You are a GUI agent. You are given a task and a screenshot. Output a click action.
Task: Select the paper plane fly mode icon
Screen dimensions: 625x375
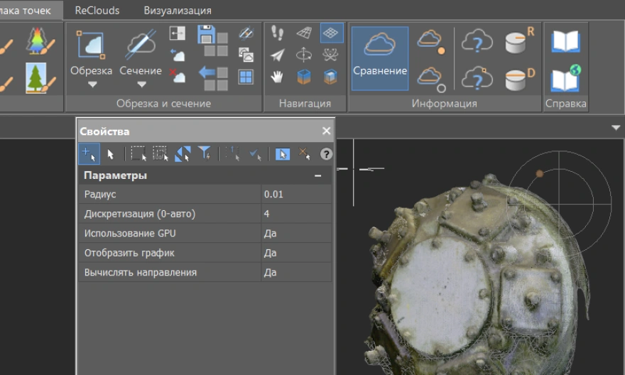pyautogui.click(x=278, y=55)
